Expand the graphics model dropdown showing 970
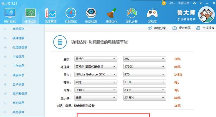216x117 pixels. point(145,75)
